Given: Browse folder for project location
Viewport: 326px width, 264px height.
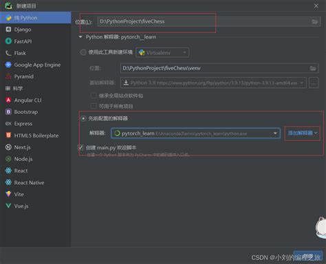Looking at the screenshot, I should click(315, 21).
